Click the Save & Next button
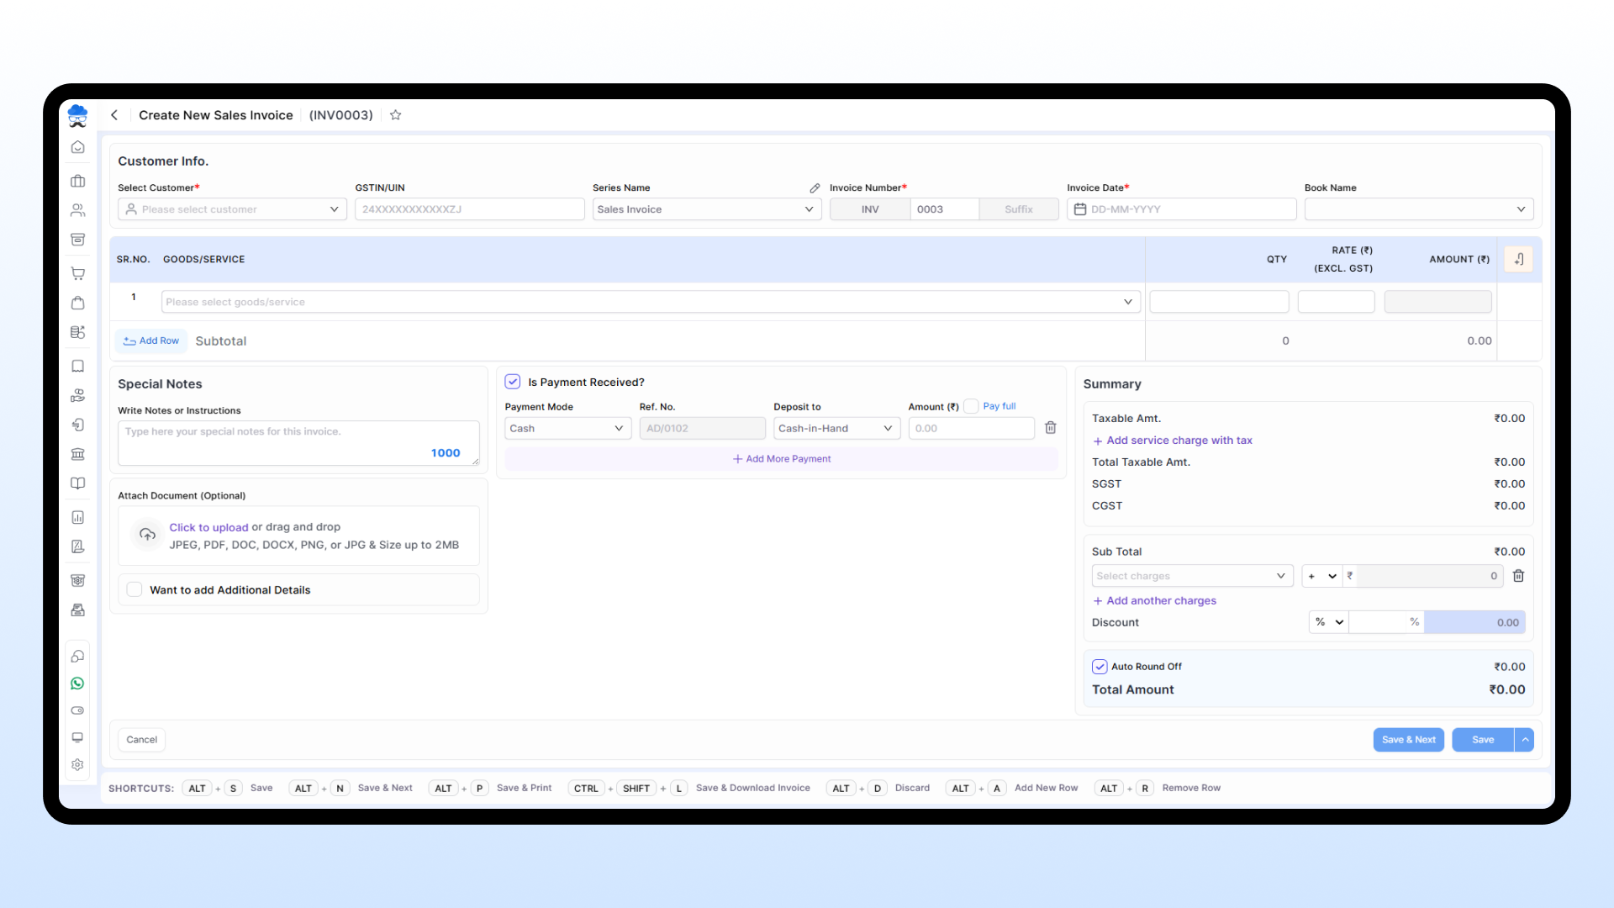The height and width of the screenshot is (908, 1614). pos(1408,740)
